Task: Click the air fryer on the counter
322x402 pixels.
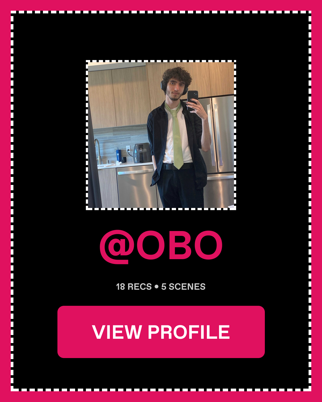Action: [x=142, y=153]
